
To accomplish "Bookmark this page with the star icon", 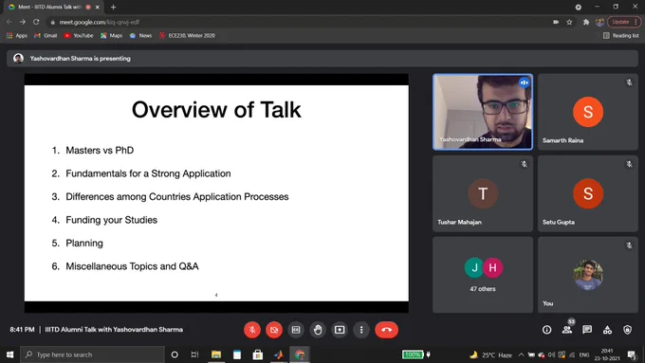I will coord(569,22).
